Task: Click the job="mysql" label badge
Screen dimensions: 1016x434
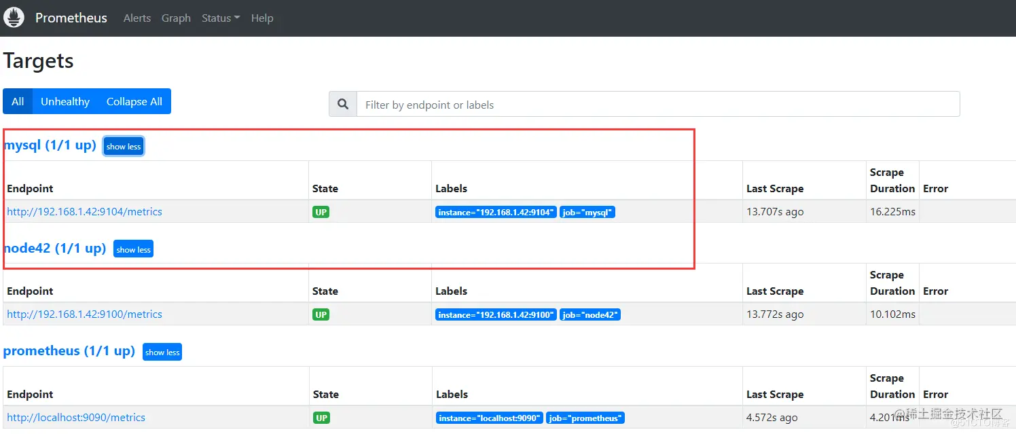Action: click(x=587, y=213)
